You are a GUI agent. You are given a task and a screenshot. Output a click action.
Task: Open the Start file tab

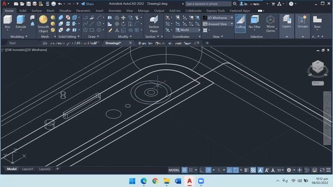click(x=12, y=43)
